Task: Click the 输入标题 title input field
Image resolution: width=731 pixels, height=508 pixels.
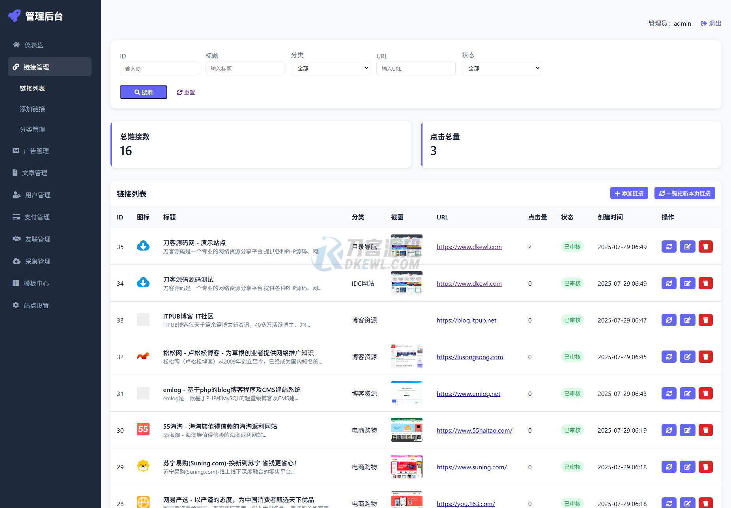Action: 245,68
